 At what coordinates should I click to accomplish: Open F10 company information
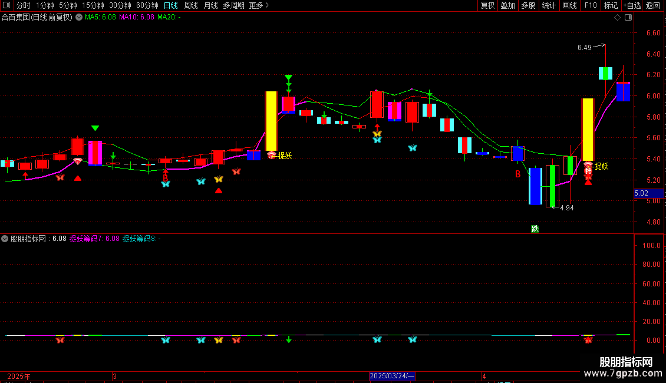tap(591, 5)
